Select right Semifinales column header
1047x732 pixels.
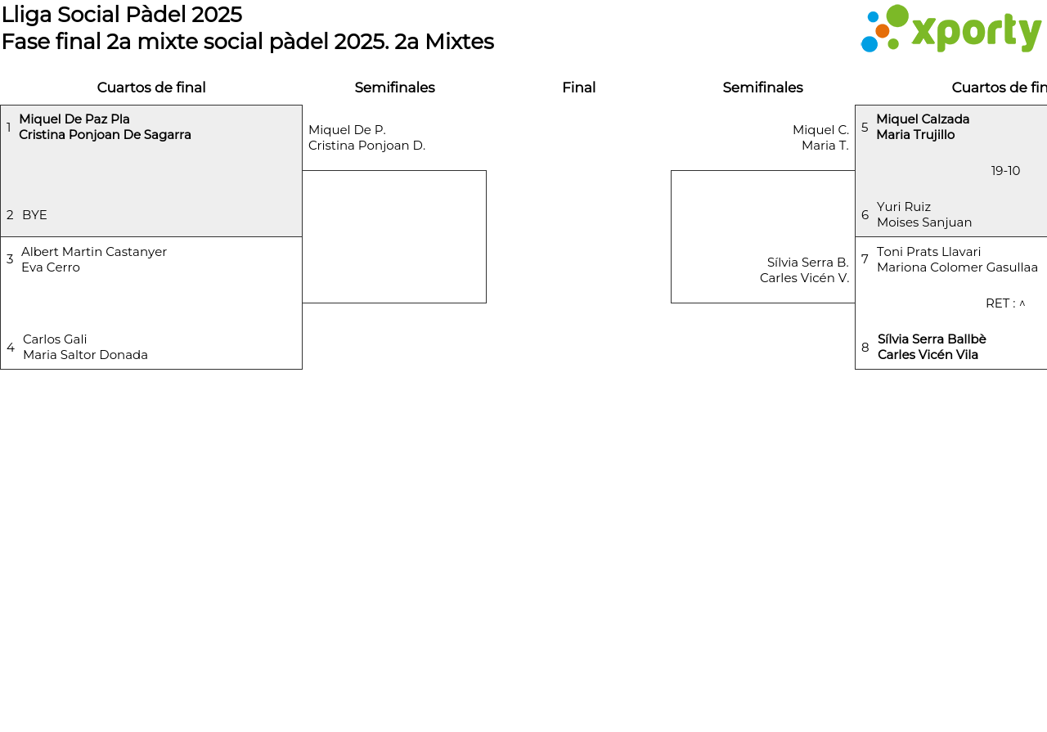tap(762, 88)
